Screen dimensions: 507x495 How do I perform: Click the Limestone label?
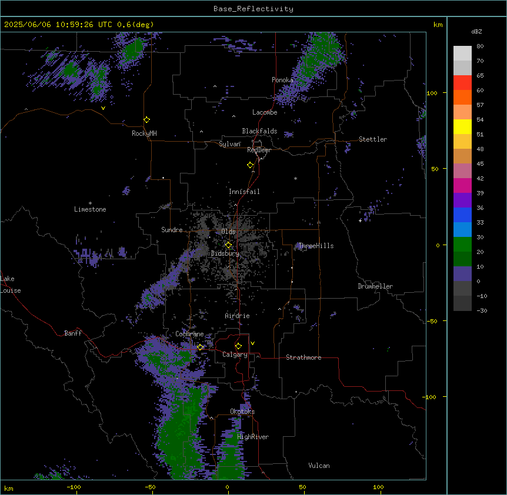pyautogui.click(x=90, y=209)
